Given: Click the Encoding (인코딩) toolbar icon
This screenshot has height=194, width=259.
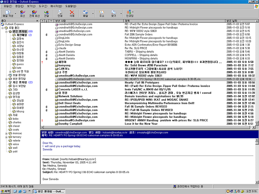Looking at the screenshot, I should coord(129,14).
